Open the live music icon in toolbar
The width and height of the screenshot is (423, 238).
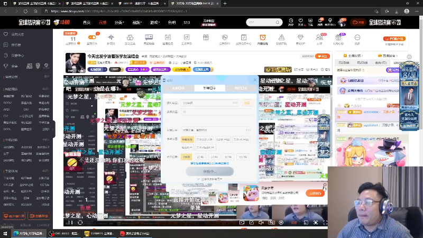187,38
